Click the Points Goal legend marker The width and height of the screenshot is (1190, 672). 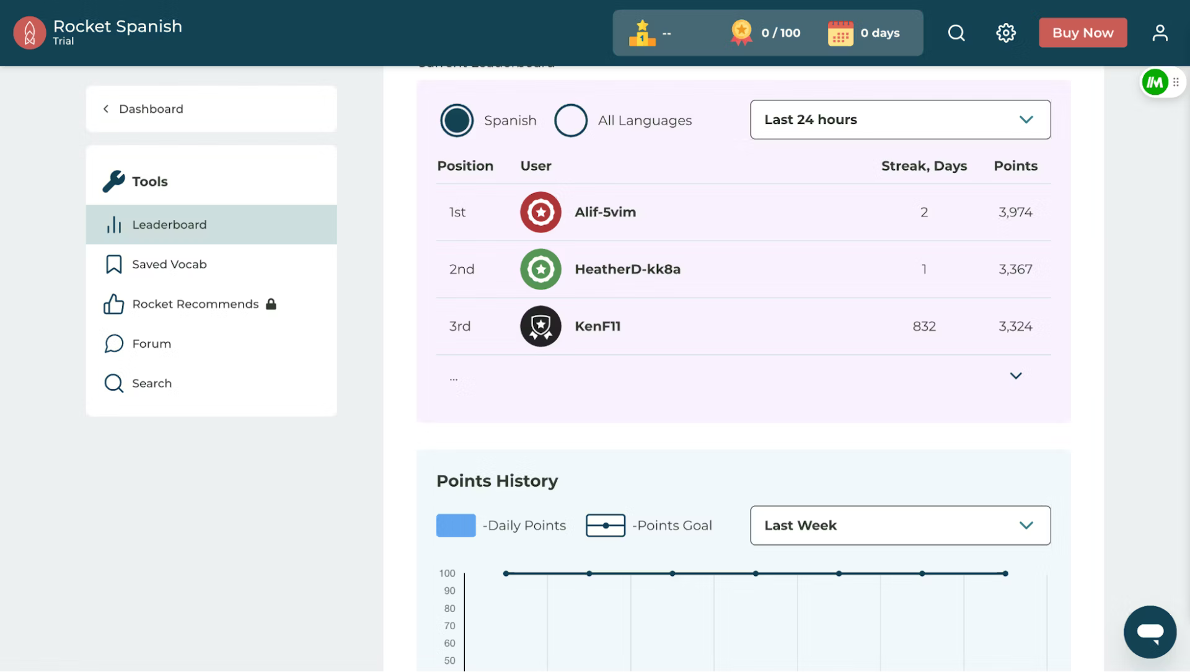tap(605, 526)
